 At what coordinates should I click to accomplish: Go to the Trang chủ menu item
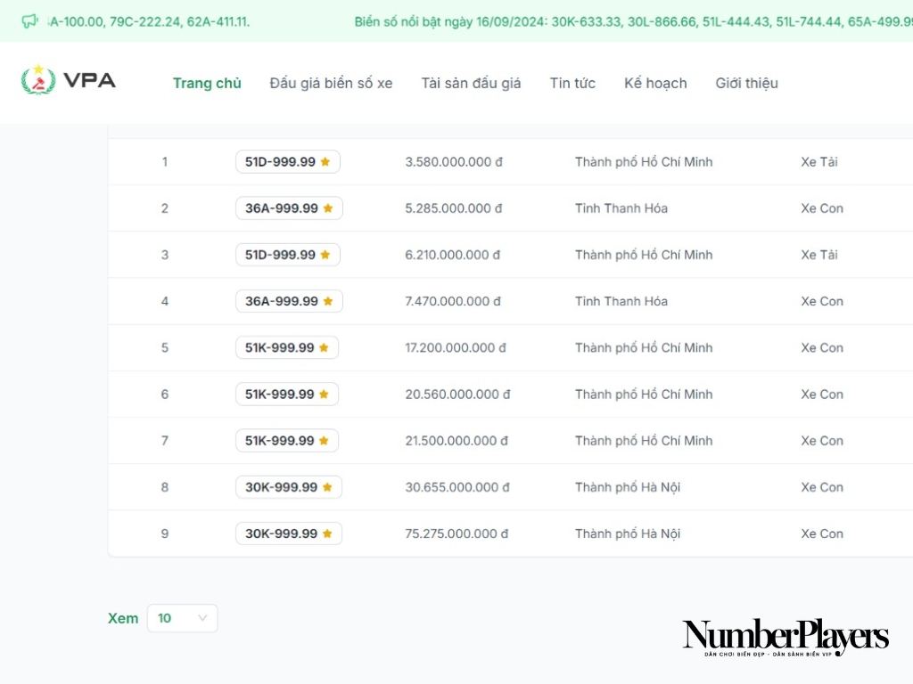click(x=207, y=83)
